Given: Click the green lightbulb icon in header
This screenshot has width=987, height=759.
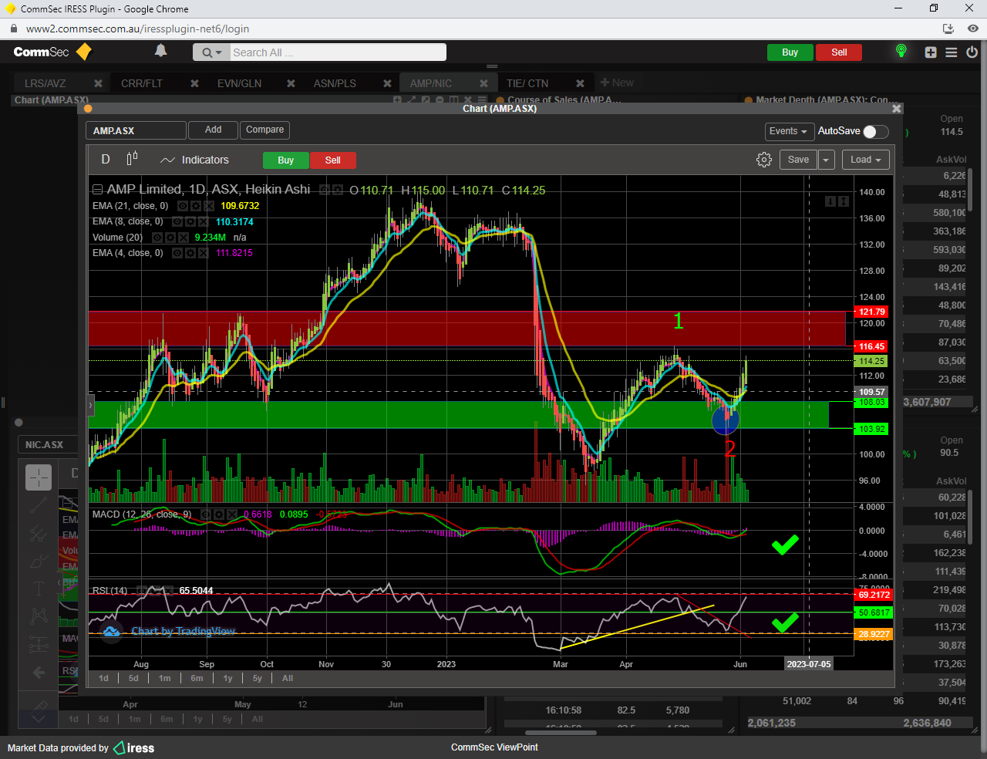Looking at the screenshot, I should pos(901,52).
